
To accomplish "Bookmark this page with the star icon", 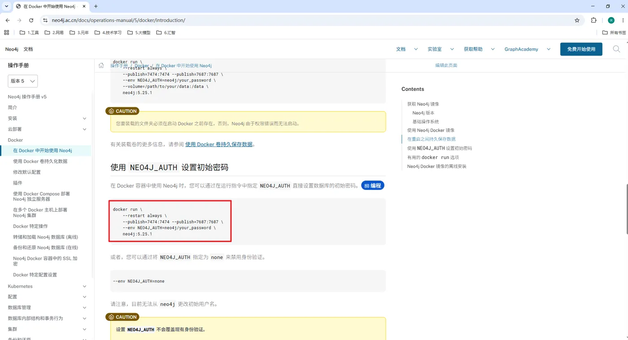I will (577, 20).
